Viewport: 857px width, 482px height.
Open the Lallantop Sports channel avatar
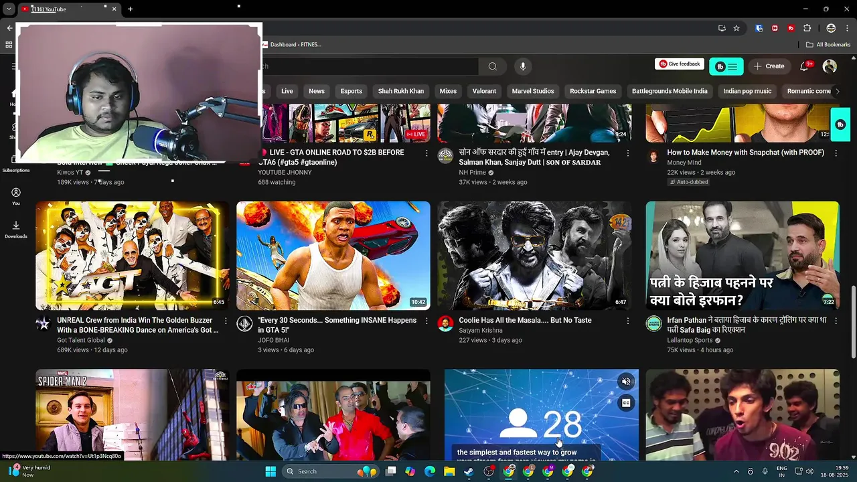pos(653,324)
